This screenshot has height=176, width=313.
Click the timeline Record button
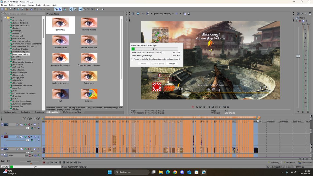pyautogui.click(x=44, y=162)
